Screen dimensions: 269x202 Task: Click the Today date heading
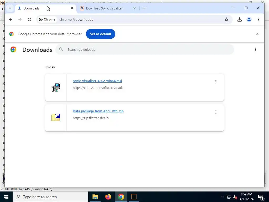pos(50,67)
